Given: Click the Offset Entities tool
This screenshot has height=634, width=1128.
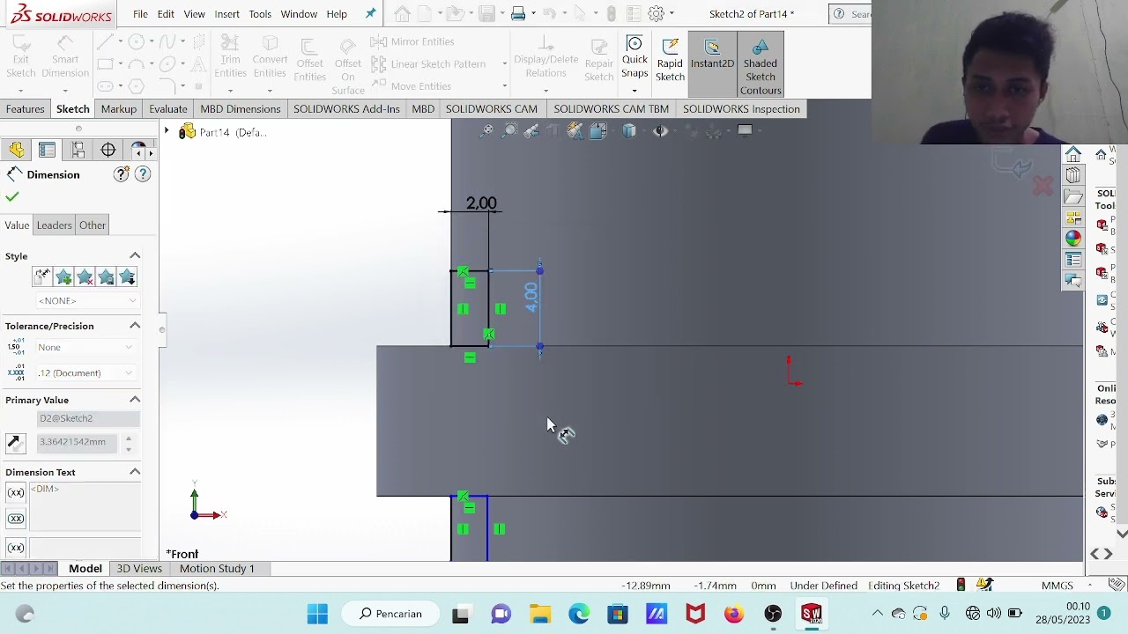Looking at the screenshot, I should click(x=309, y=60).
